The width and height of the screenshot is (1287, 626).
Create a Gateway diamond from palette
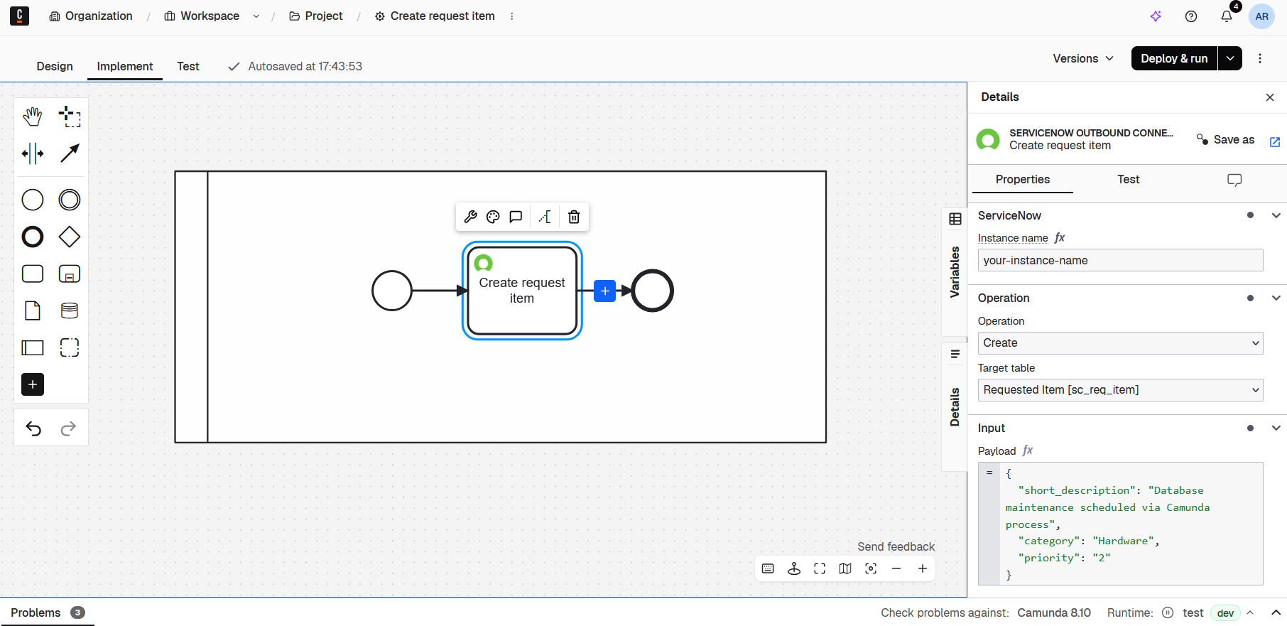[x=70, y=237]
